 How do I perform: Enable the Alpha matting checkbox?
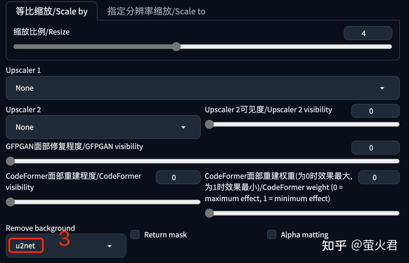271,235
